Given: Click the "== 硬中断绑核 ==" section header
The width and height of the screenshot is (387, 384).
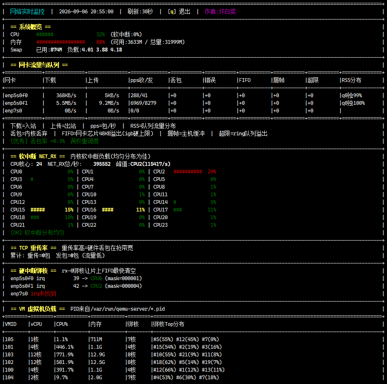Looking at the screenshot, I should 33,271.
